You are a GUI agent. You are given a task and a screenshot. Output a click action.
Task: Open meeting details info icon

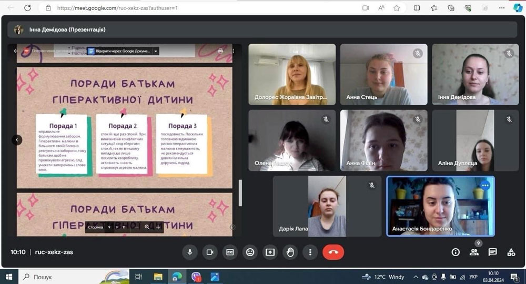[455, 252]
